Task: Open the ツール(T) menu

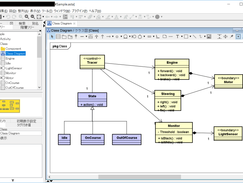Action: pyautogui.click(x=47, y=11)
